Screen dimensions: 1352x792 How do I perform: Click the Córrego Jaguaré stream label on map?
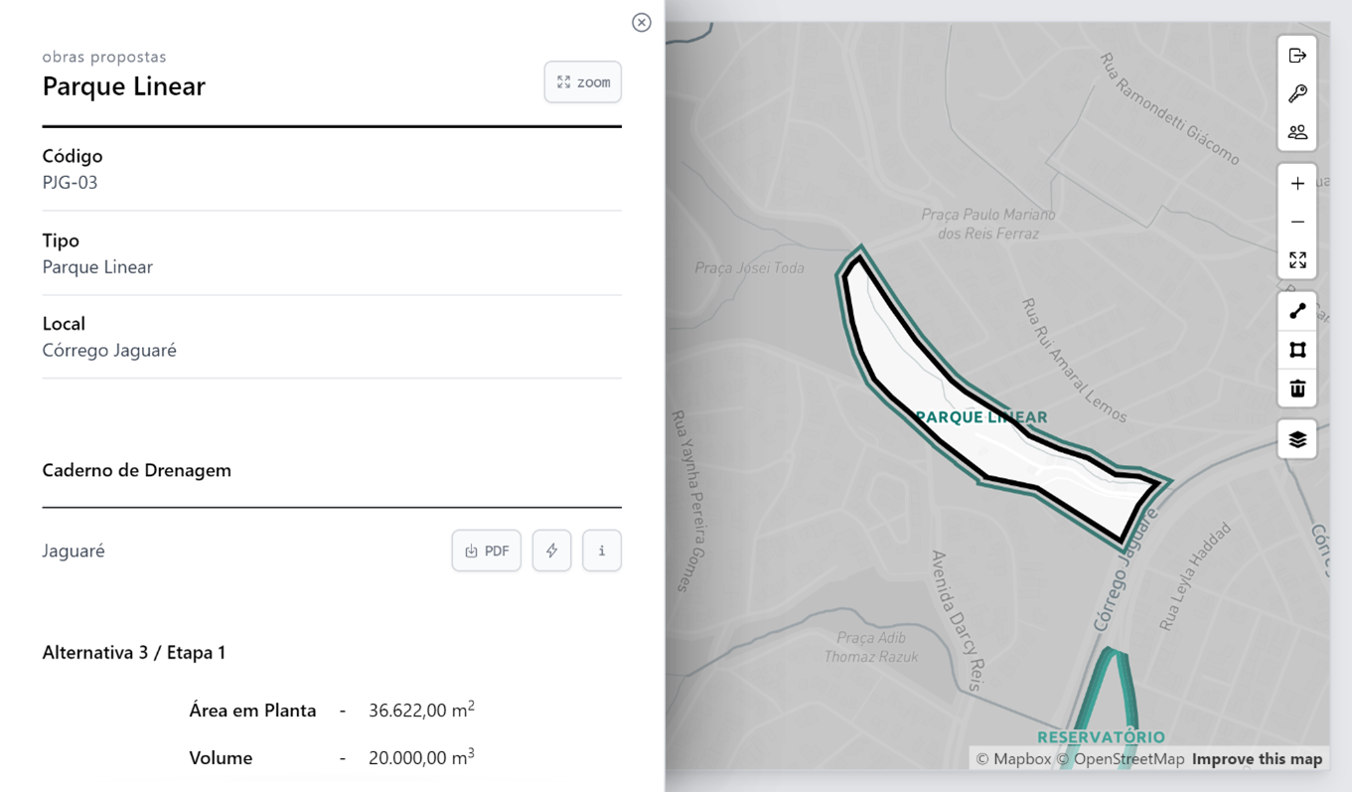pyautogui.click(x=1127, y=568)
